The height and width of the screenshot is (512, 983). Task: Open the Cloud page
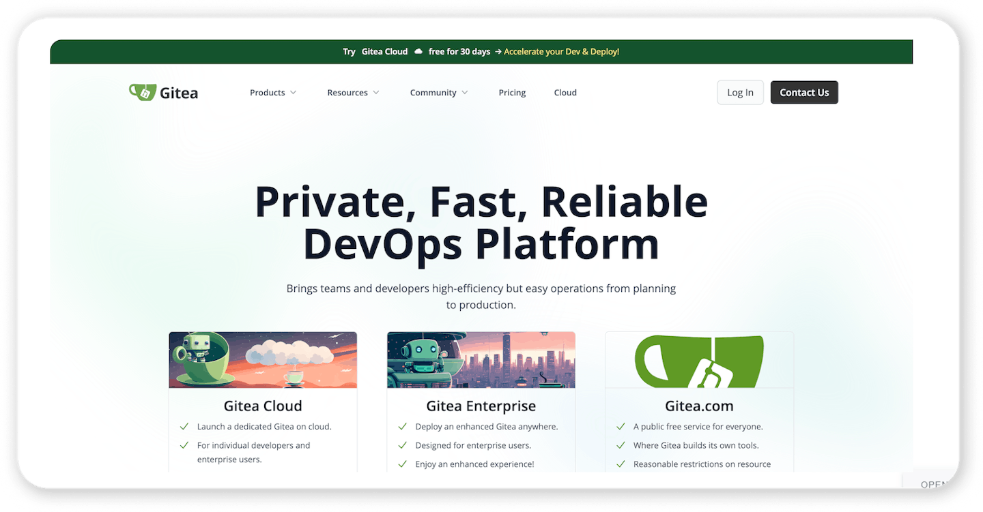[565, 92]
